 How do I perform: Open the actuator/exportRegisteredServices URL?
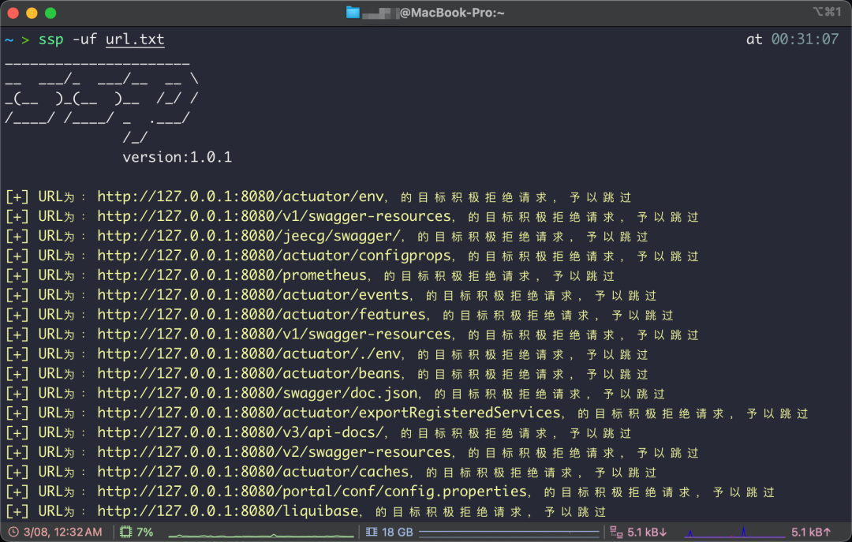pyautogui.click(x=329, y=413)
